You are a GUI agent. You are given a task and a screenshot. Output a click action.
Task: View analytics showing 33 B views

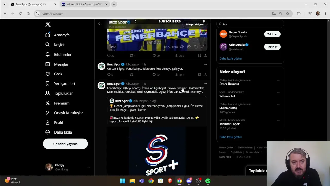pos(180,75)
